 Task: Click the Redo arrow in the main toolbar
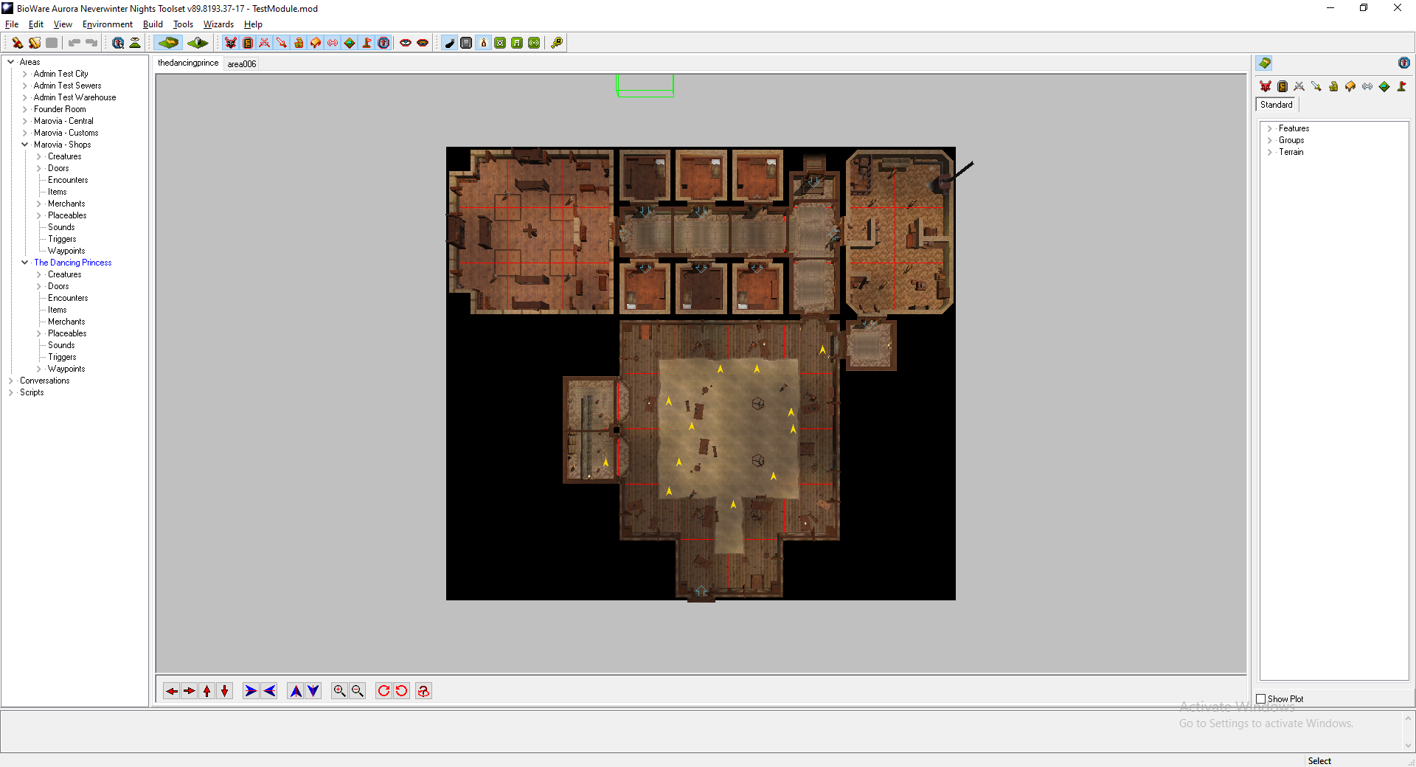[x=91, y=43]
